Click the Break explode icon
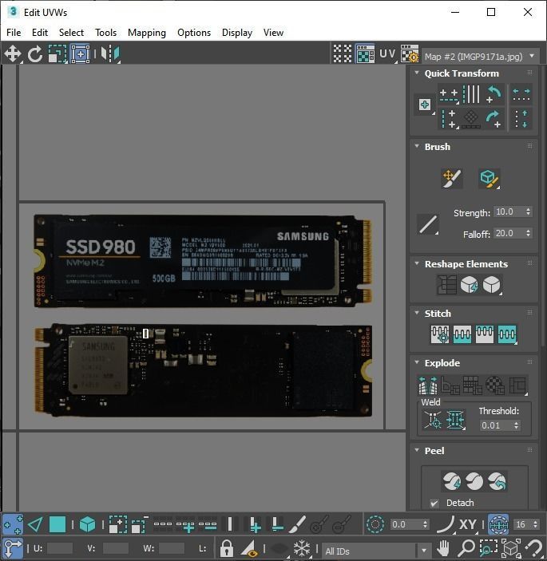 click(x=428, y=385)
